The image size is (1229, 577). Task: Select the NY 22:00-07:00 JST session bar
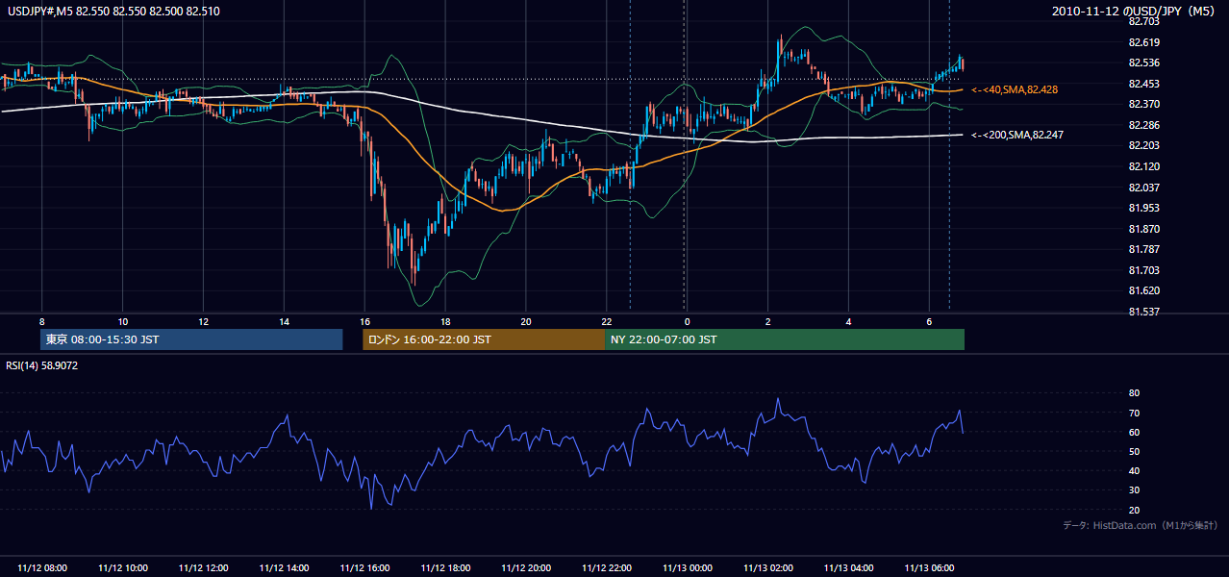tap(785, 339)
